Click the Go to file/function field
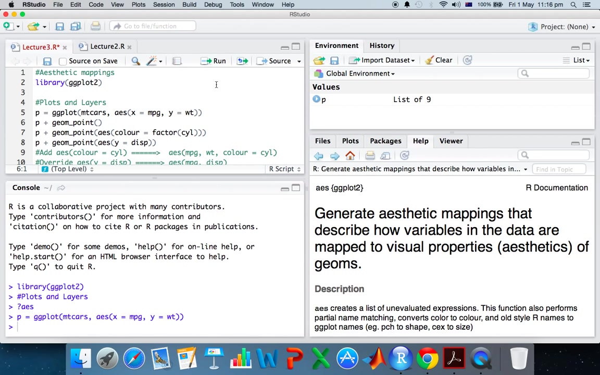600x375 pixels. tap(153, 26)
